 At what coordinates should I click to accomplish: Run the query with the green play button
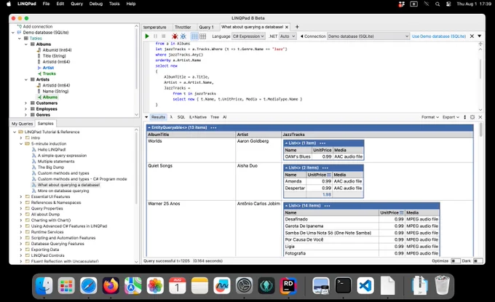click(x=147, y=36)
